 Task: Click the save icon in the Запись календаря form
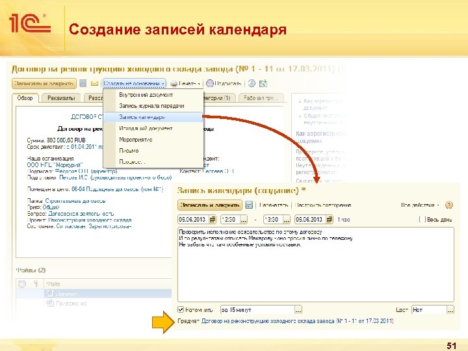pyautogui.click(x=248, y=205)
